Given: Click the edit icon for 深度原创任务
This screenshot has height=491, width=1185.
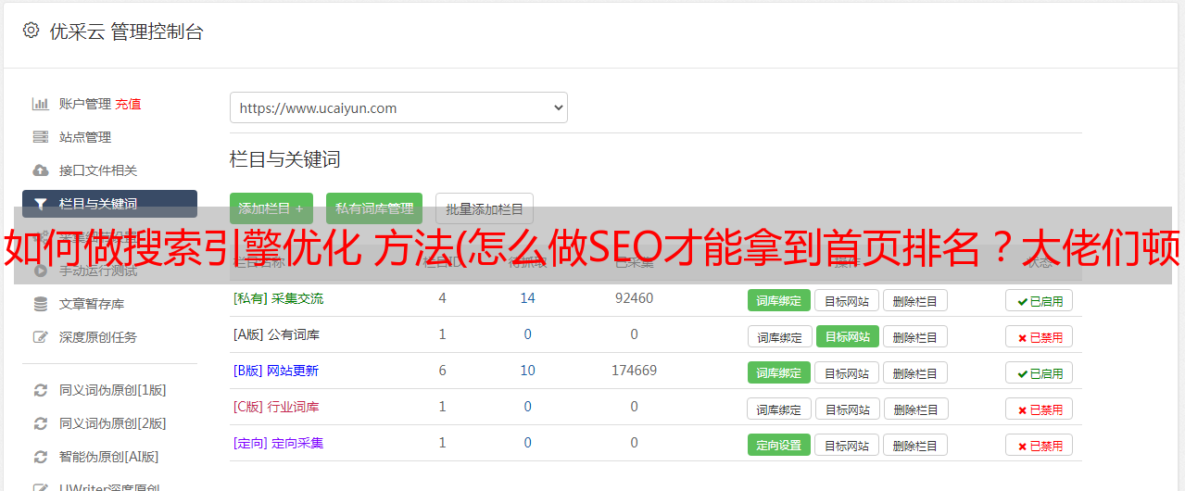Looking at the screenshot, I should click(x=41, y=337).
